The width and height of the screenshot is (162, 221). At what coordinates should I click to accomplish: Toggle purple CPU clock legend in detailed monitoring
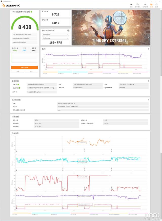(x=99, y=214)
